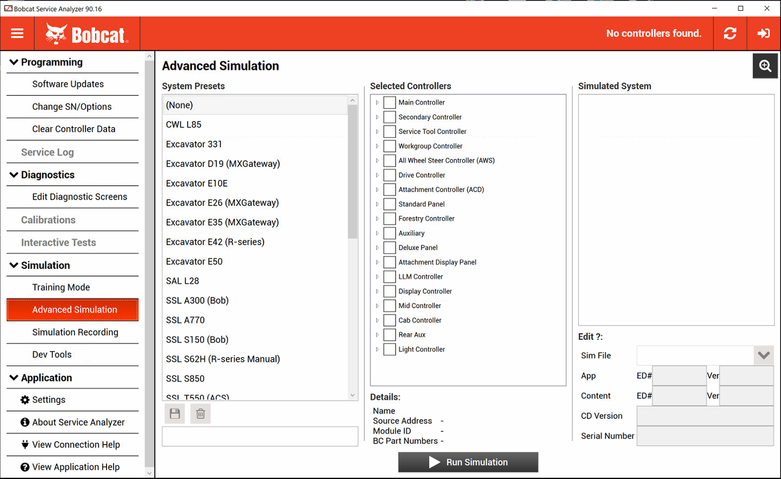This screenshot has height=479, width=781.
Task: Expand the All Wheel Steer Controller node
Action: coord(377,160)
